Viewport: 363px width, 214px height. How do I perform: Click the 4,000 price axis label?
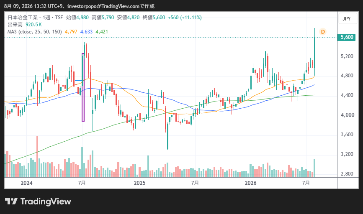(x=347, y=115)
